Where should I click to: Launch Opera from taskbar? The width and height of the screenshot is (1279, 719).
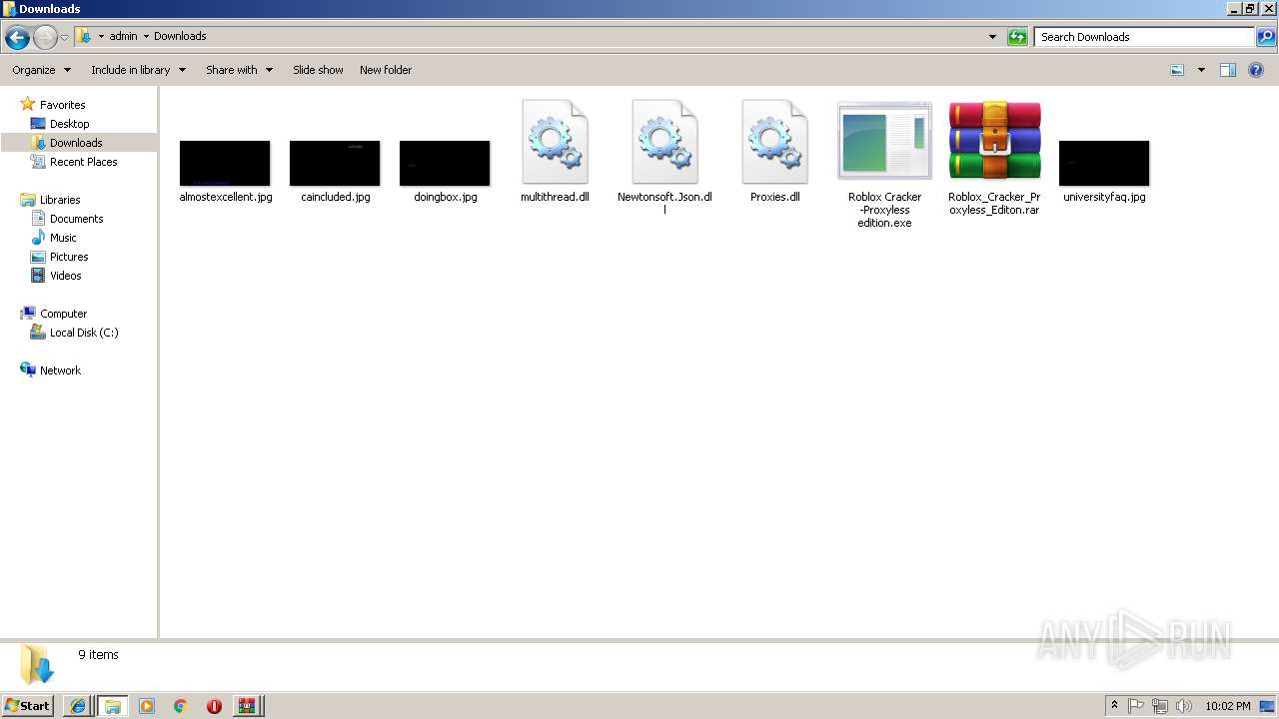tap(214, 706)
